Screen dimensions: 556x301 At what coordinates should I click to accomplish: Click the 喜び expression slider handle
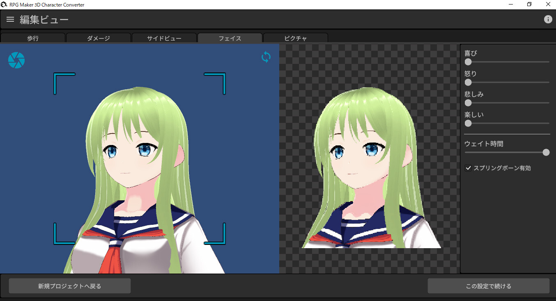click(x=468, y=62)
